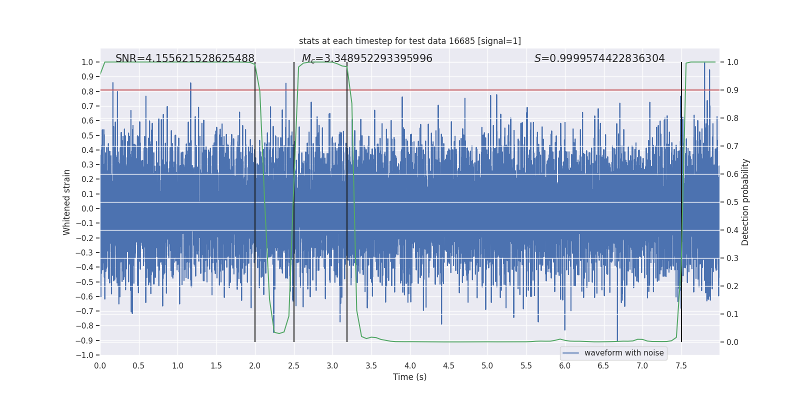The image size is (800, 400).
Task: Click the plot title about test data 16685
Action: 410,41
